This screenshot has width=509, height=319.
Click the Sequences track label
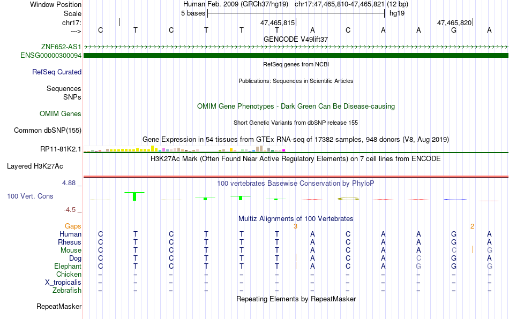tap(64, 88)
